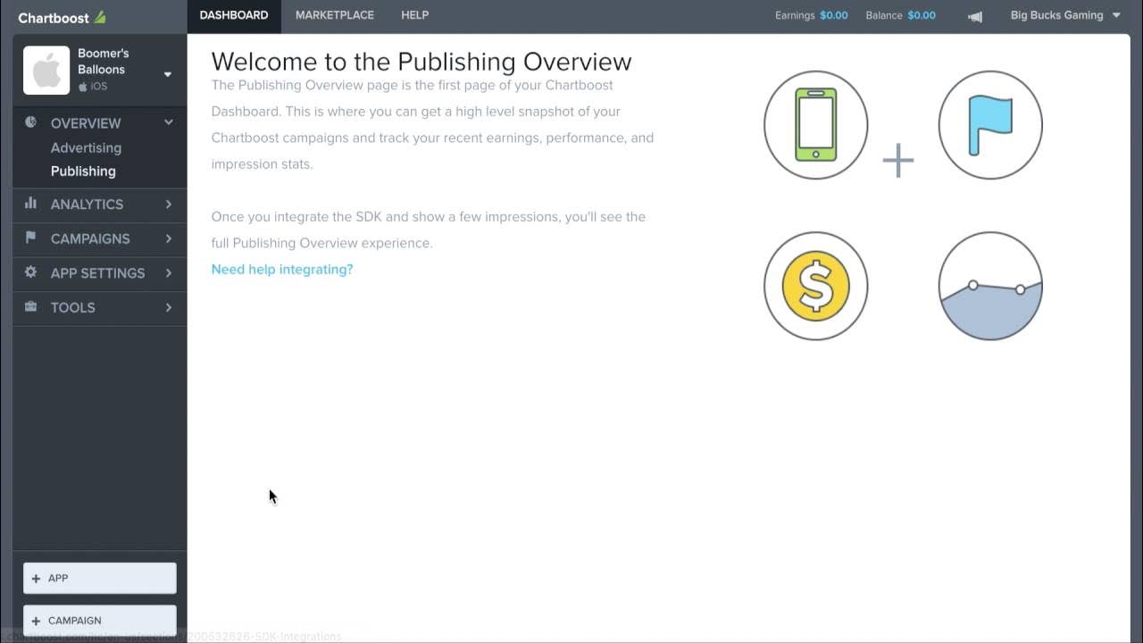Click the Need help integrating link
This screenshot has width=1143, height=643.
tap(282, 269)
